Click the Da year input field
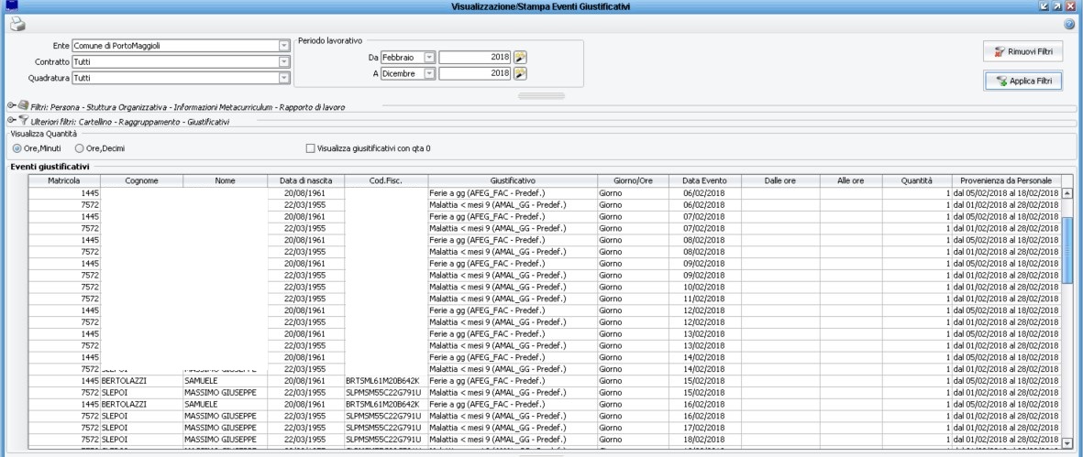Image resolution: width=1083 pixels, height=457 pixels. [474, 57]
